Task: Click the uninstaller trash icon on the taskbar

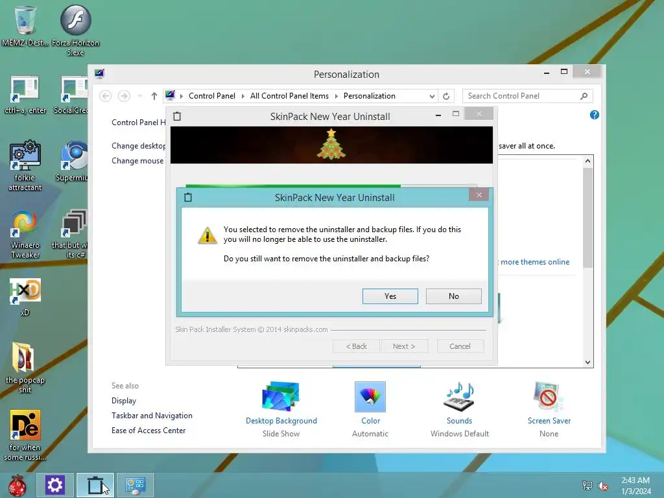Action: [x=95, y=485]
